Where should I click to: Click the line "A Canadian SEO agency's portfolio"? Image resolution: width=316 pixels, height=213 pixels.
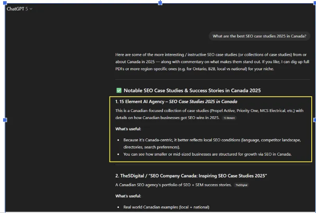[x=173, y=185]
